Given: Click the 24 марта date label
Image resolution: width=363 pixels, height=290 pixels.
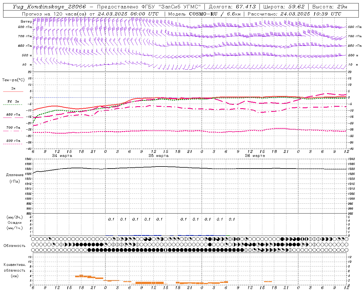Looking at the screenshot, I should [62, 156].
